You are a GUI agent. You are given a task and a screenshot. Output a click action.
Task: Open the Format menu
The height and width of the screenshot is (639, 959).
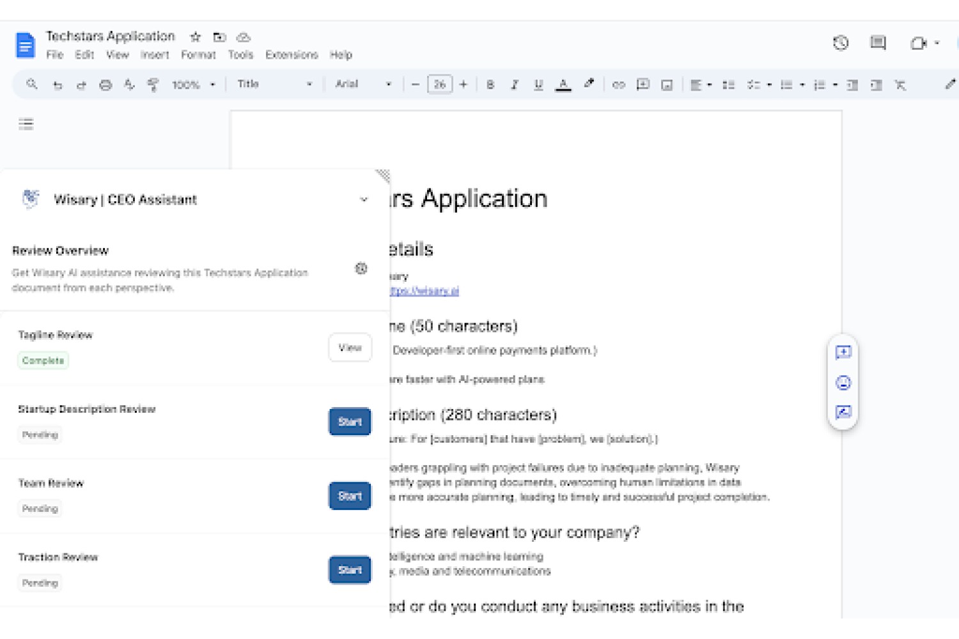coord(198,55)
